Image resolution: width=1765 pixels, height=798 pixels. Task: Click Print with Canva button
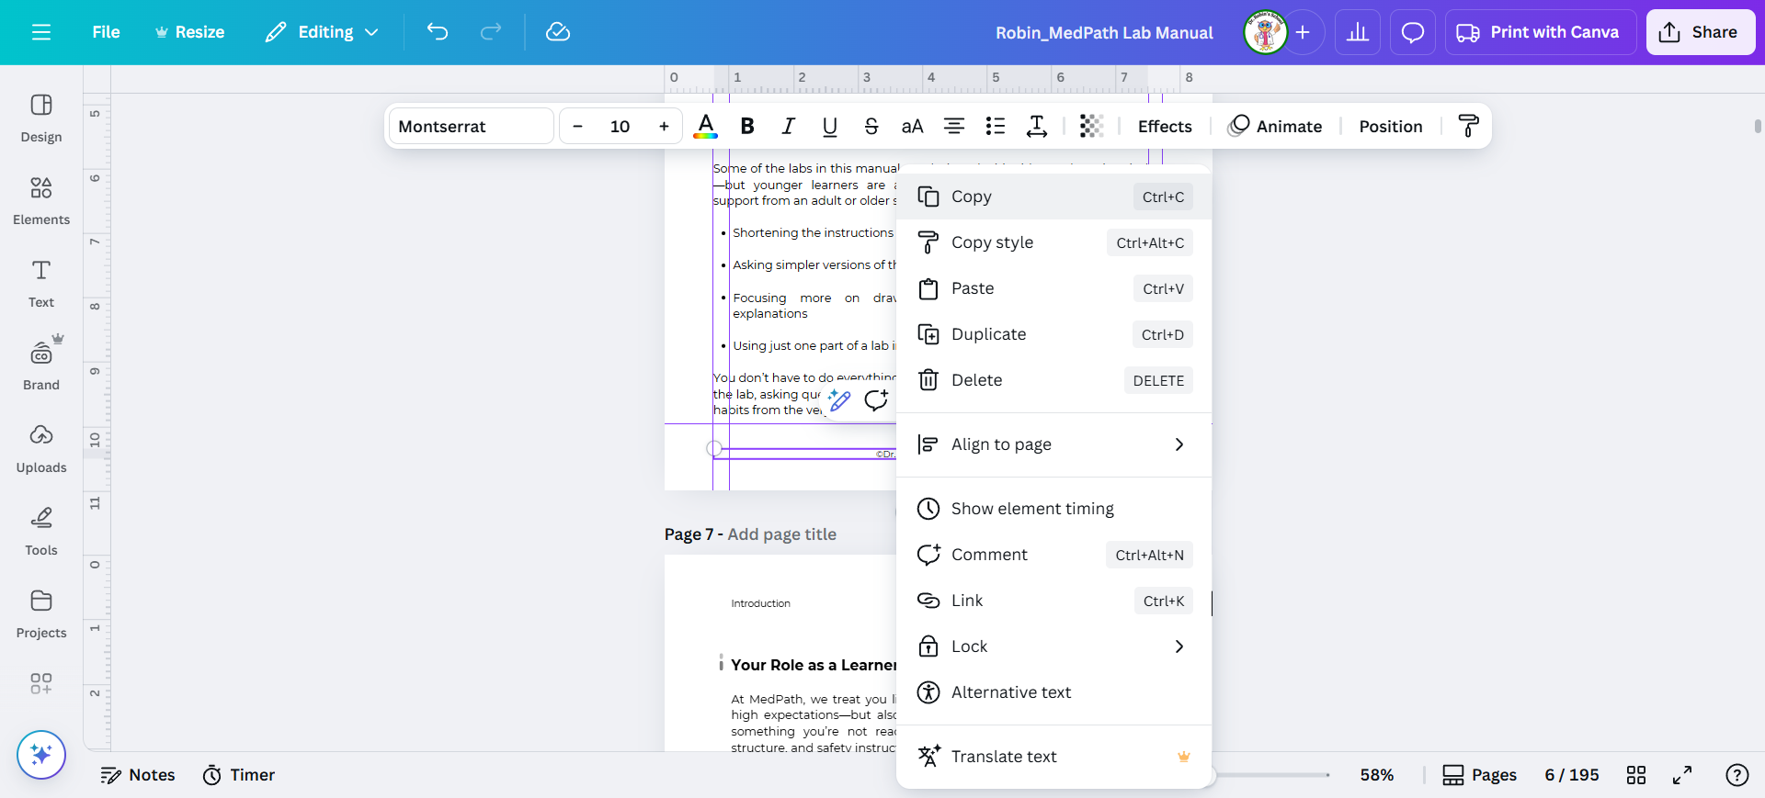coord(1540,32)
